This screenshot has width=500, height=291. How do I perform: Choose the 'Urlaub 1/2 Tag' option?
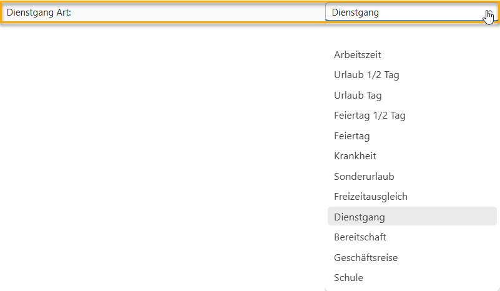click(366, 75)
